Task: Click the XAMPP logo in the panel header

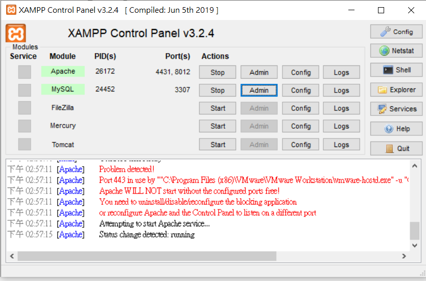Action: tap(16, 33)
